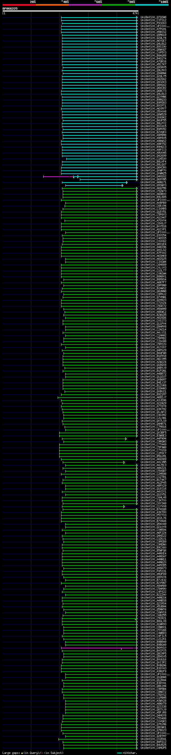171x755 pixels.
Task: Select the UniRef100_A9RT52 label
Action: pyautogui.click(x=153, y=144)
